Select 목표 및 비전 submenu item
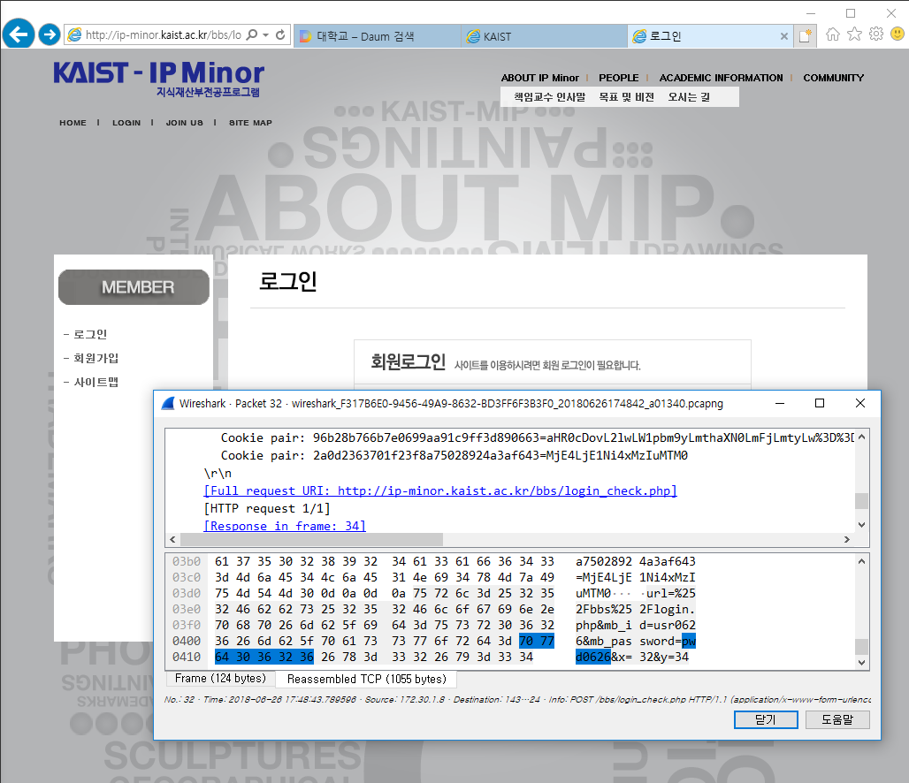Viewport: 909px width, 783px height. click(626, 97)
